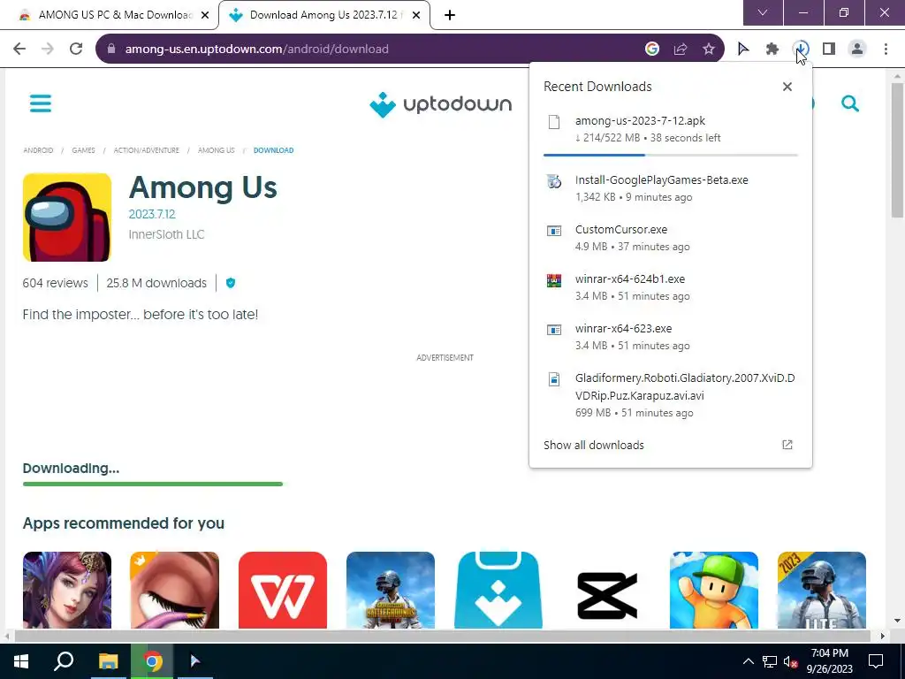Click the Gladiformery avi file icon

(554, 379)
